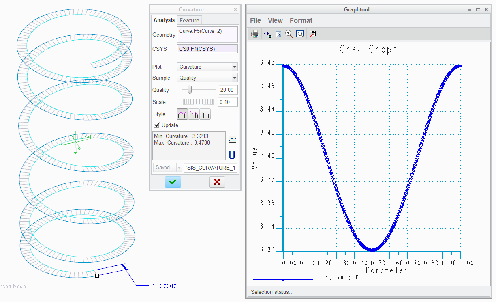
Task: Open the graph format options icon
Action: tap(312, 34)
